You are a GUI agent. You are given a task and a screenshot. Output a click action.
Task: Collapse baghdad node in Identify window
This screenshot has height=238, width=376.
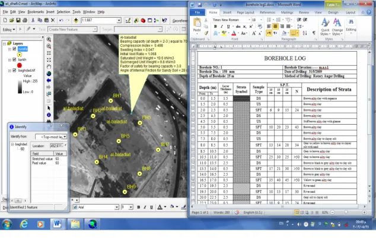click(12, 144)
